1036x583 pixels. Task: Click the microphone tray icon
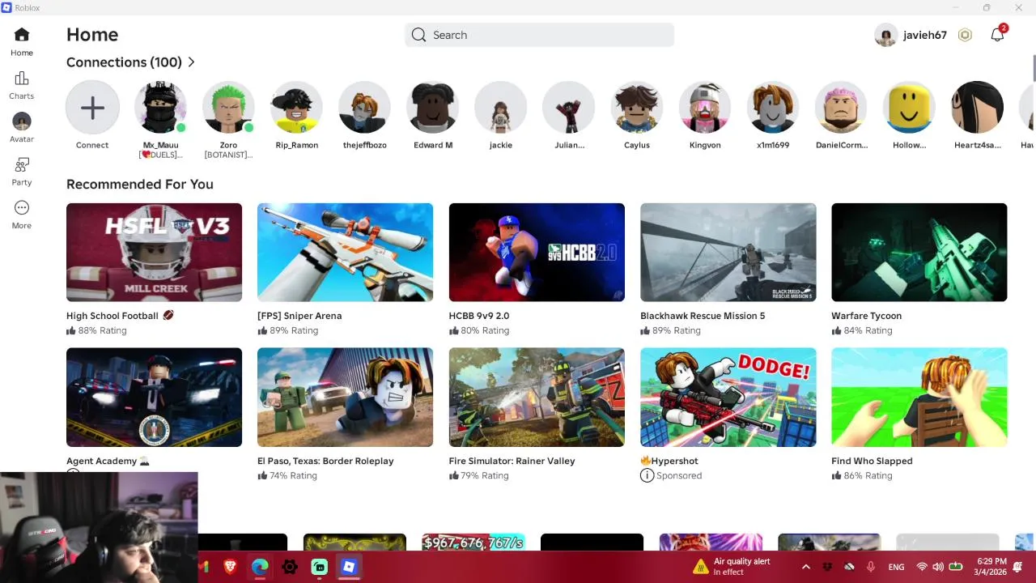pyautogui.click(x=871, y=567)
